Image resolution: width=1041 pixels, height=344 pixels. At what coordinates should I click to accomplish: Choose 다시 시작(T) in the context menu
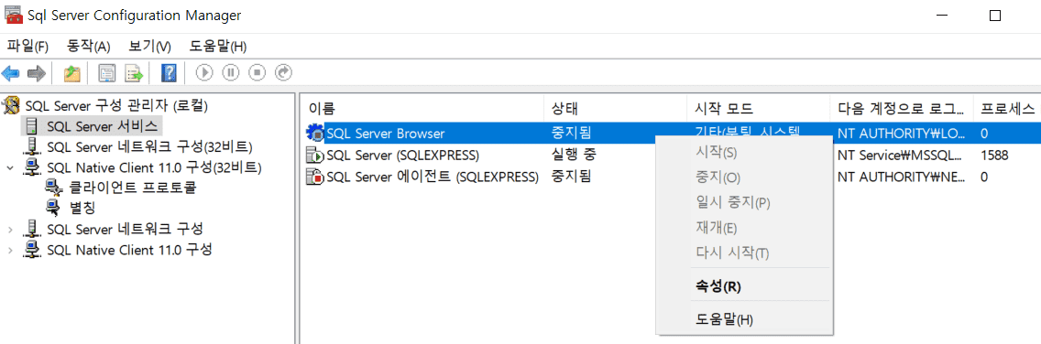click(x=743, y=253)
